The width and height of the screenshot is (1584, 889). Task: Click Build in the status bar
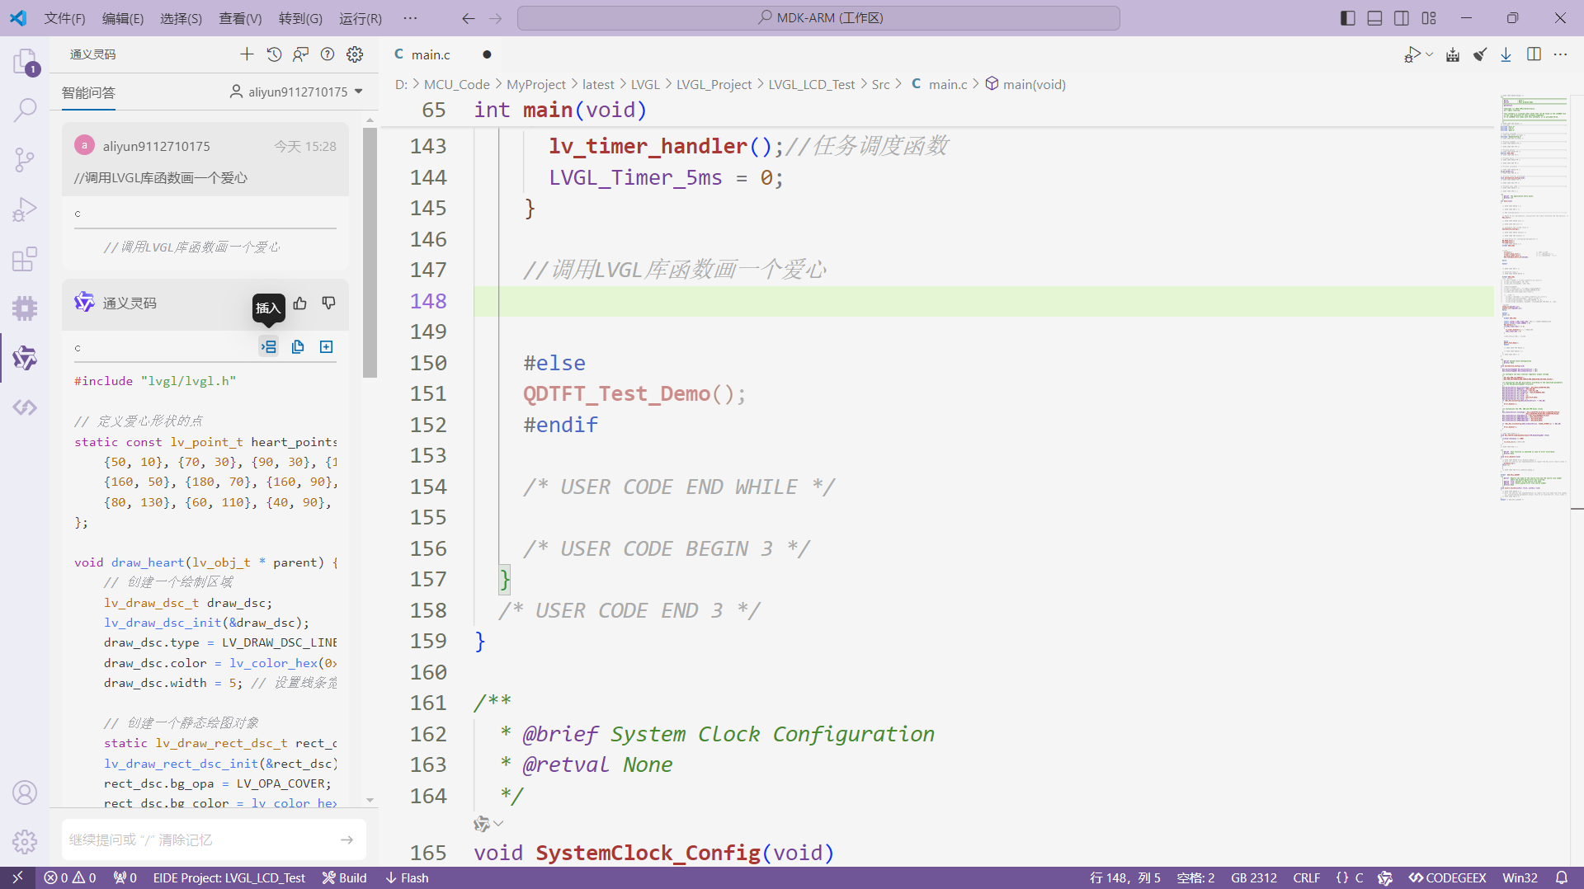pos(345,878)
